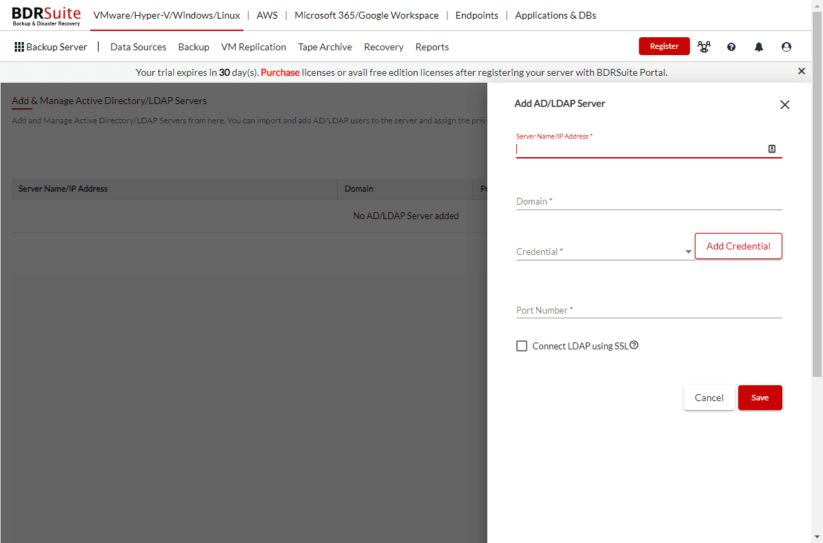Dismiss the trial expiry banner
The image size is (823, 543).
point(802,71)
